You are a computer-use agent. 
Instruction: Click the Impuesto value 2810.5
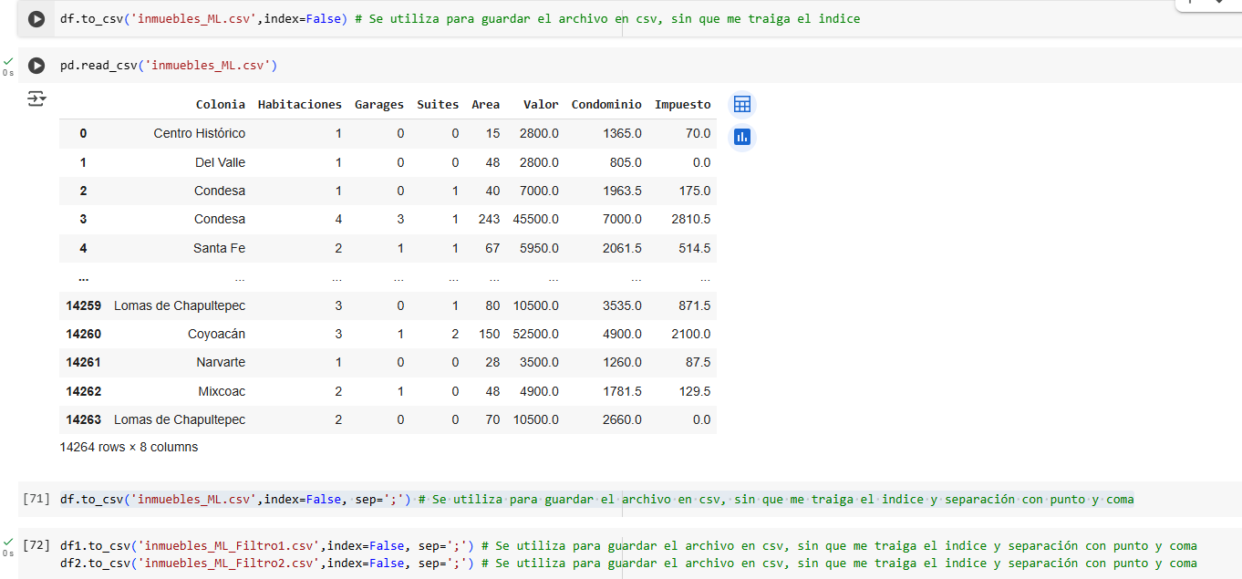click(690, 219)
